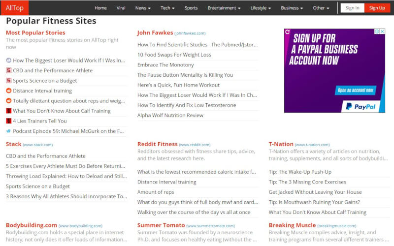Visit www.t-nation.com link

click(x=312, y=145)
